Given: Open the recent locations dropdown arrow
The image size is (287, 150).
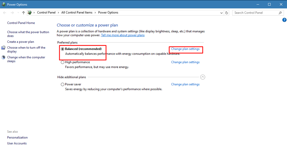Looking at the screenshot, I should (18, 13).
